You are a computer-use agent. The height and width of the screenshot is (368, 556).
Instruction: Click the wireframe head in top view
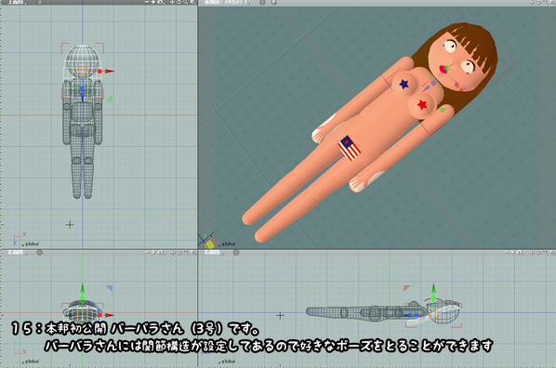click(82, 61)
